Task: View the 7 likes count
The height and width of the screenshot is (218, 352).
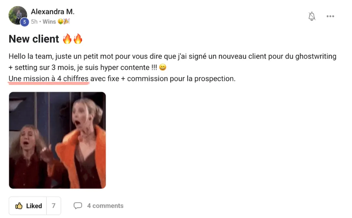Action: point(54,206)
